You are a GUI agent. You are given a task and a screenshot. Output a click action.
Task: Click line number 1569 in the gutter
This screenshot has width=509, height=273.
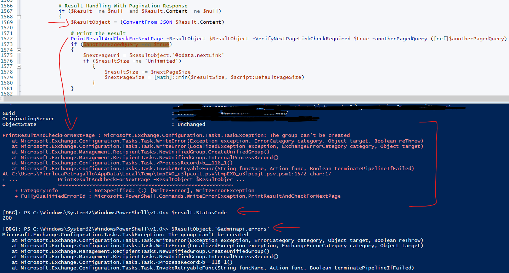[x=7, y=22]
